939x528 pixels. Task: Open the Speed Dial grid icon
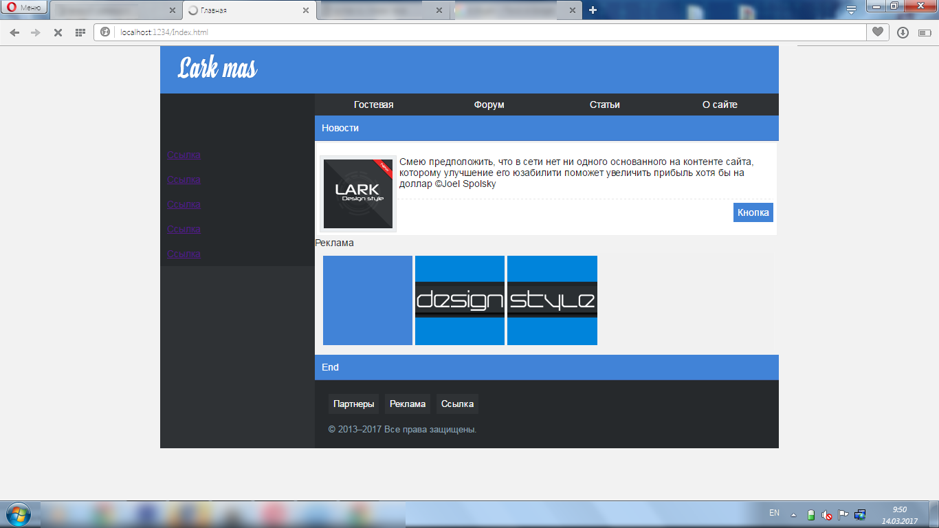coord(80,32)
